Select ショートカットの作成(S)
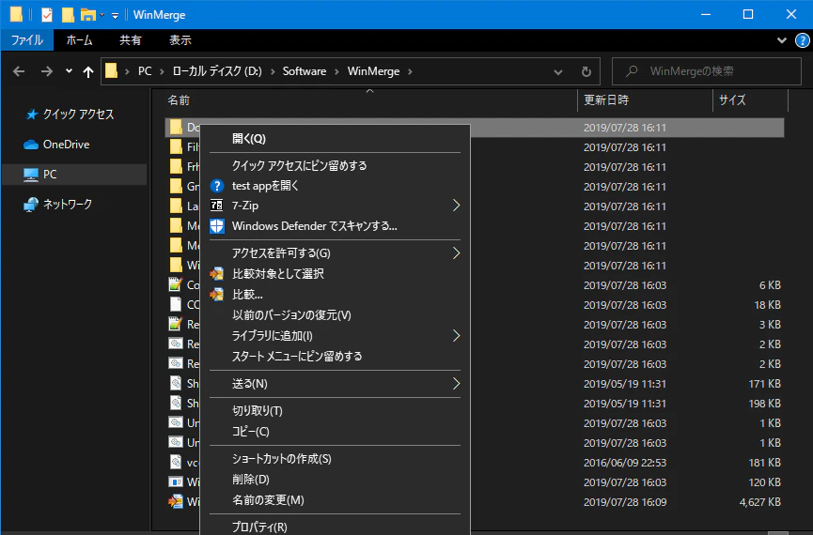Image resolution: width=813 pixels, height=535 pixels. 335,459
